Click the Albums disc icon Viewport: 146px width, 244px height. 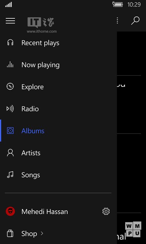click(x=10, y=130)
